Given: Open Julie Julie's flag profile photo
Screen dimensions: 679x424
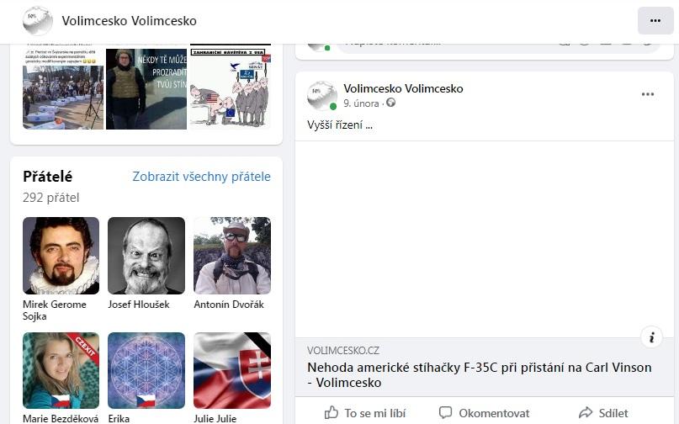Looking at the screenshot, I should click(x=232, y=370).
